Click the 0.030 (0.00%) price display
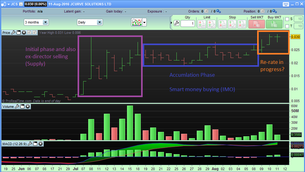Image resolution: width=305 pixels, height=172 pixels. 36,4
